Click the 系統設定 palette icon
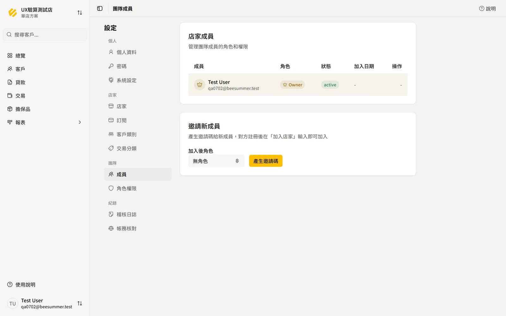 point(111,80)
